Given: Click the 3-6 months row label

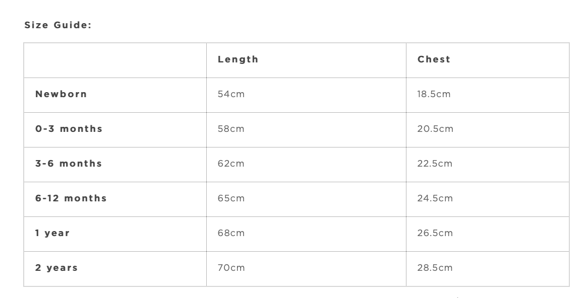Looking at the screenshot, I should click(69, 164).
